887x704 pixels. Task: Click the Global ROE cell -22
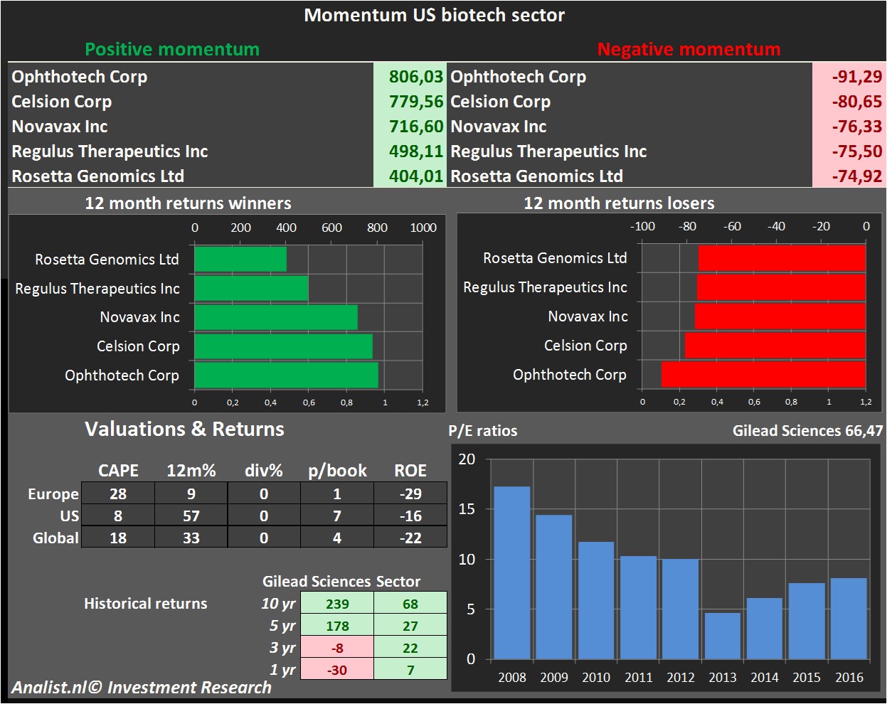[410, 538]
